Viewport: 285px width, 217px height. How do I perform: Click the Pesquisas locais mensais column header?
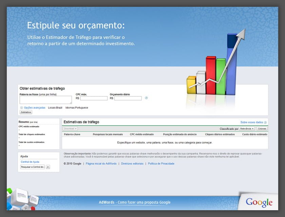click(x=108, y=134)
